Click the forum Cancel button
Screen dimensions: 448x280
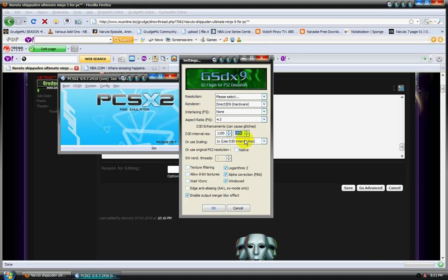coord(394,188)
